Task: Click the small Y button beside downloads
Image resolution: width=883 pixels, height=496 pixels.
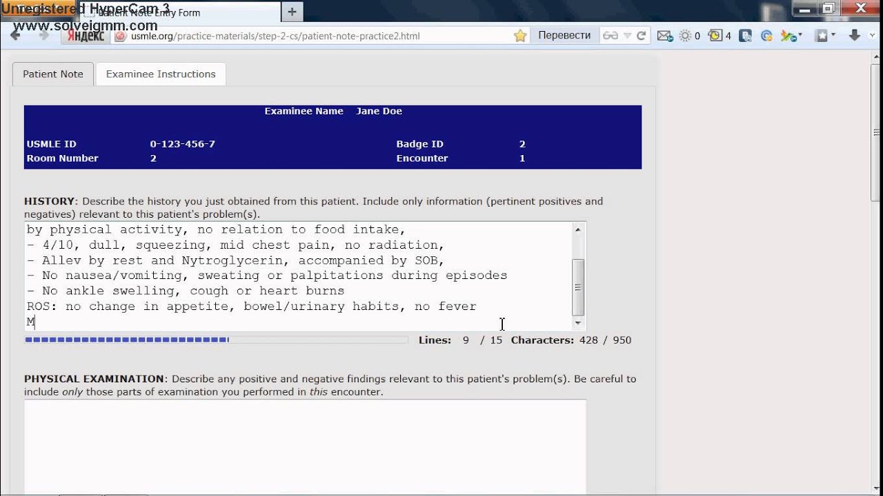Action: tap(873, 36)
